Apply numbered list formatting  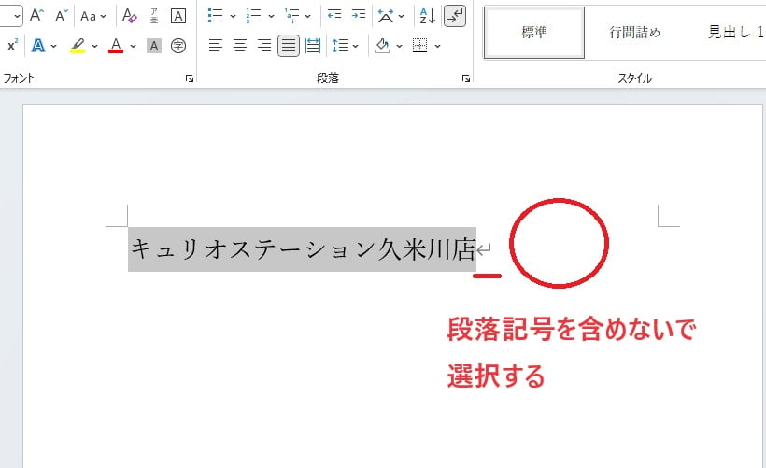click(x=254, y=16)
